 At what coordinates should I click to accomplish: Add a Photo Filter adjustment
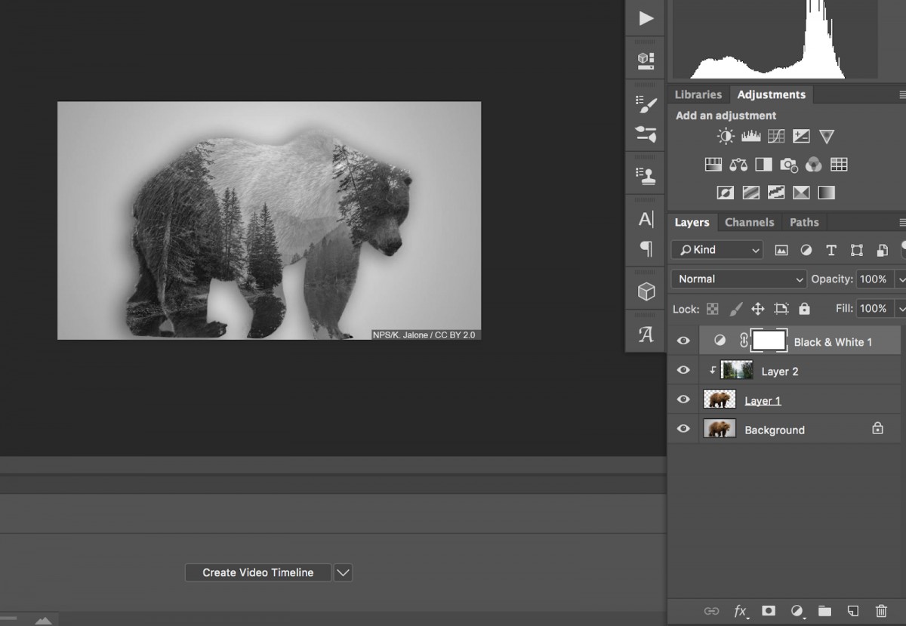(x=788, y=165)
